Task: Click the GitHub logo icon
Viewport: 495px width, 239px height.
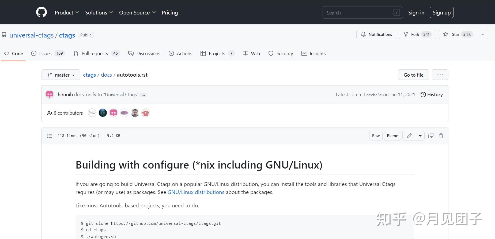Action: [x=41, y=12]
